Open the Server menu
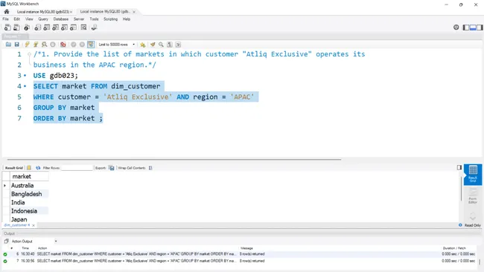Screen dimensions: 484x272 79,19
